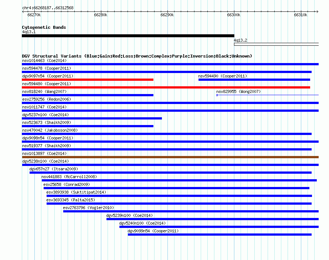
Task: Click the blue bar for dgv5237n100
Action: coord(92,118)
